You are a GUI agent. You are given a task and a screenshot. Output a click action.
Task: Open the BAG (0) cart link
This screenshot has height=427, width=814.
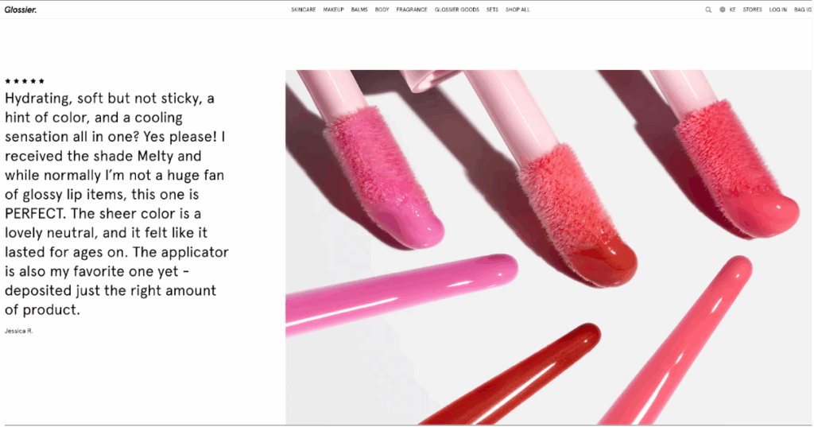(803, 10)
